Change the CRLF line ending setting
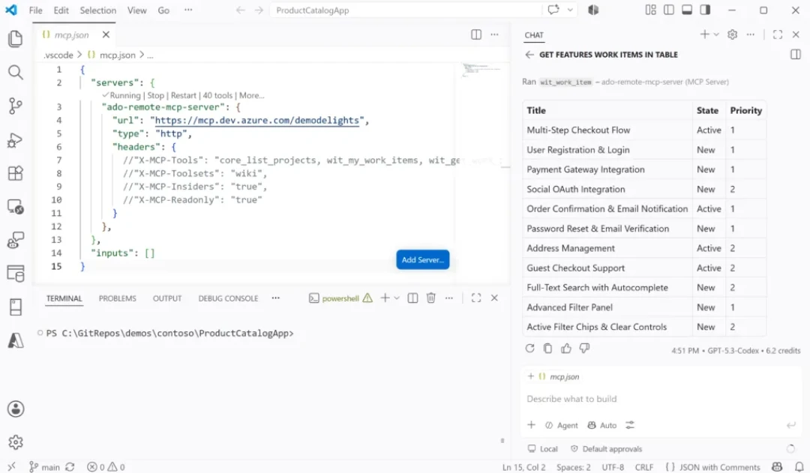This screenshot has width=810, height=473. click(644, 467)
